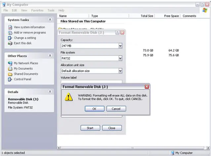Sort by the Name column header
The height and width of the screenshot is (156, 211).
click(x=73, y=16)
